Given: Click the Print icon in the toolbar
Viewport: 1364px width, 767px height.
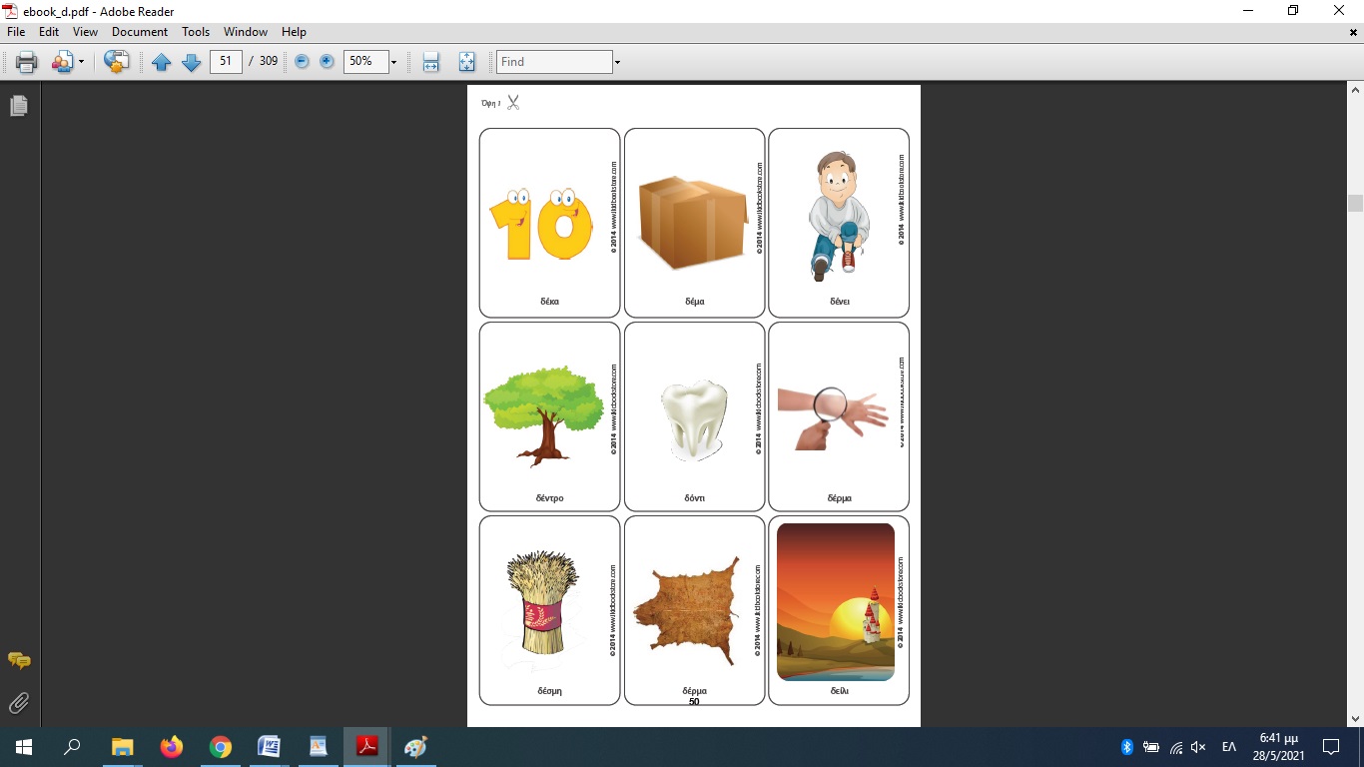Looking at the screenshot, I should (x=26, y=62).
